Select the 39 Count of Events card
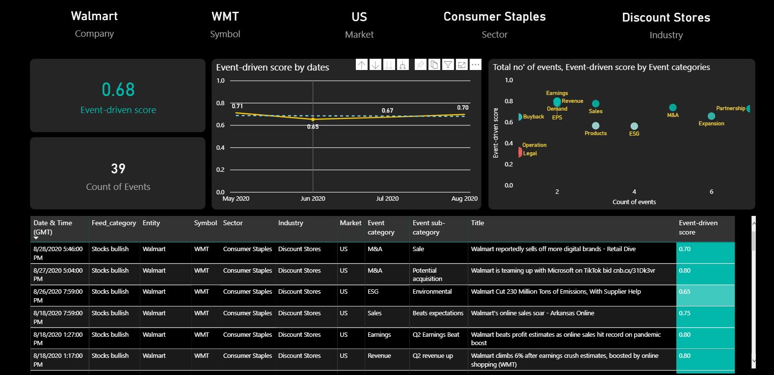Image resolution: width=774 pixels, height=375 pixels. coord(118,173)
